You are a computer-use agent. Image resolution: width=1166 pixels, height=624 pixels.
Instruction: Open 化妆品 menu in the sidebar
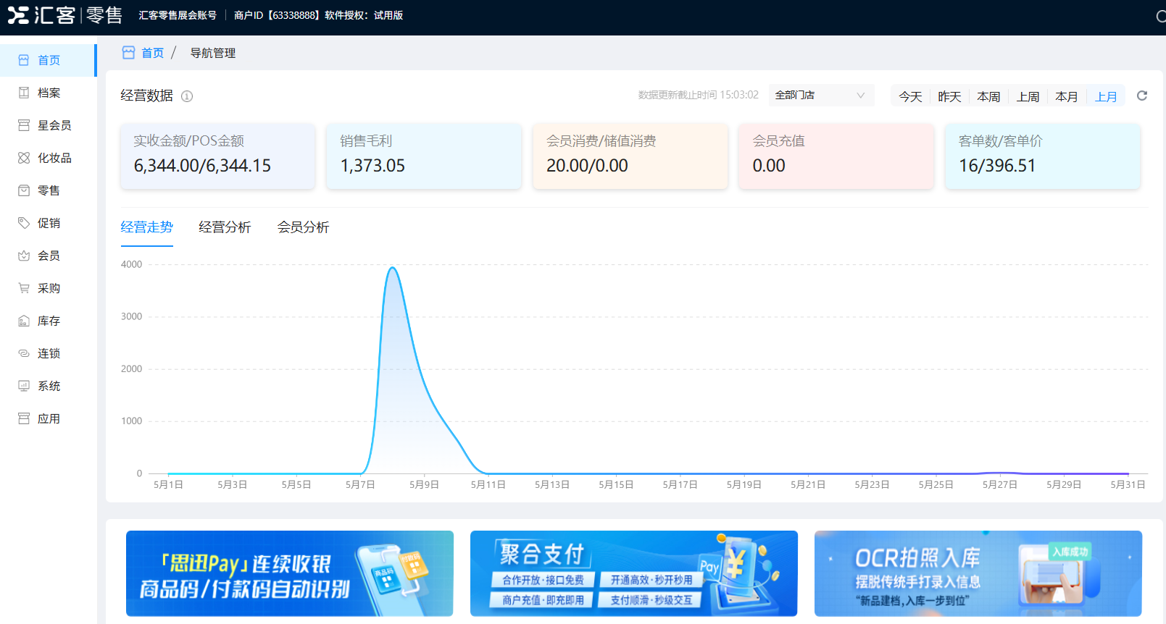coord(48,158)
